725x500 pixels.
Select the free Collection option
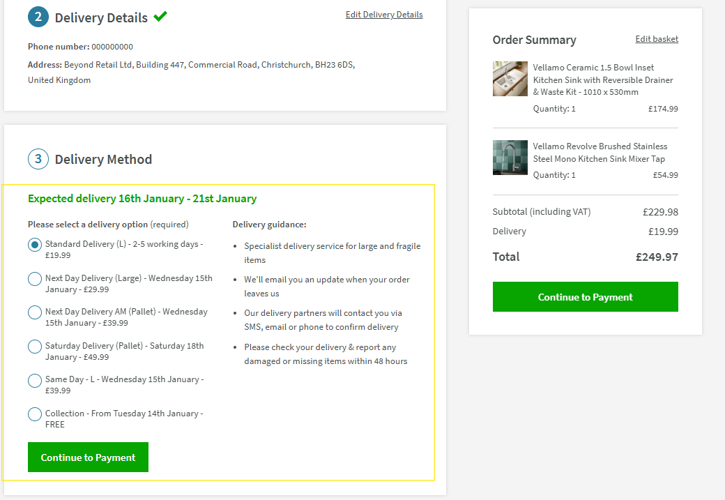pos(35,414)
